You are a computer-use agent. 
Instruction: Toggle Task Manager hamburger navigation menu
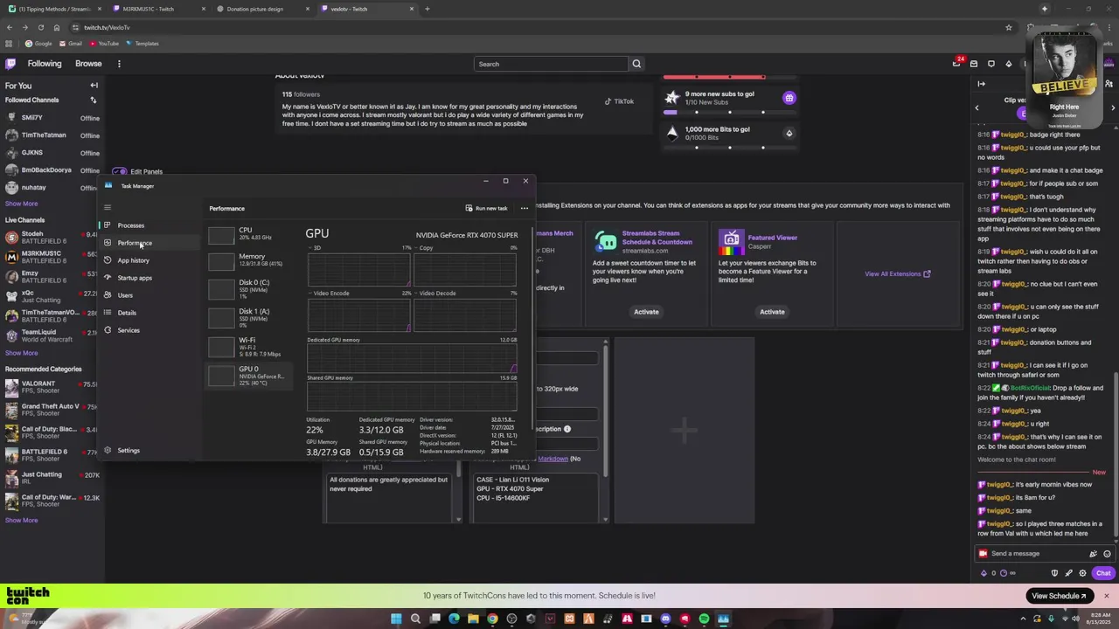click(x=108, y=208)
